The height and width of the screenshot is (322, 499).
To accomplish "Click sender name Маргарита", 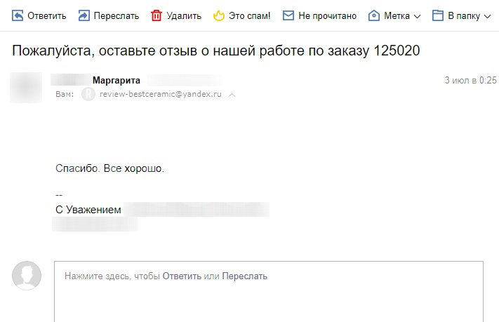I will pyautogui.click(x=117, y=80).
